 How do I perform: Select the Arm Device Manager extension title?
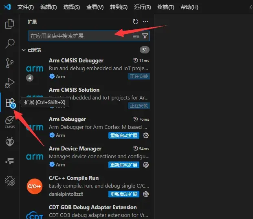[75, 148]
